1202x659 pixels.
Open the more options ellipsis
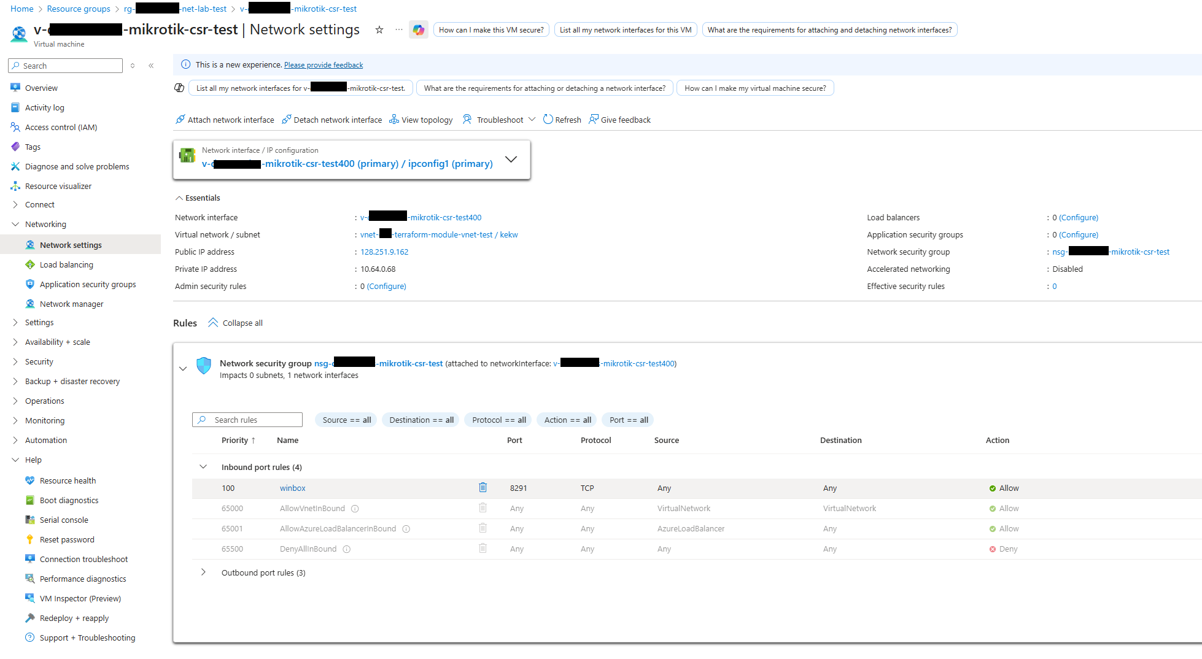[399, 29]
